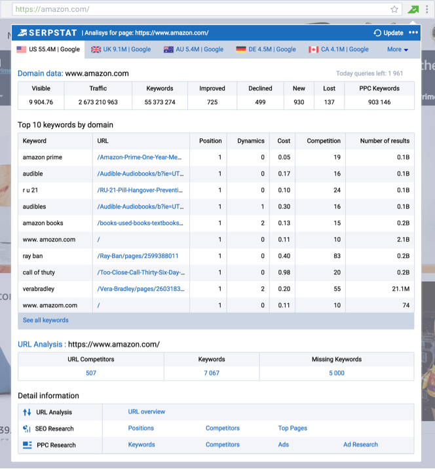Image resolution: width=435 pixels, height=469 pixels.
Task: Click the See all keywords link
Action: [45, 320]
